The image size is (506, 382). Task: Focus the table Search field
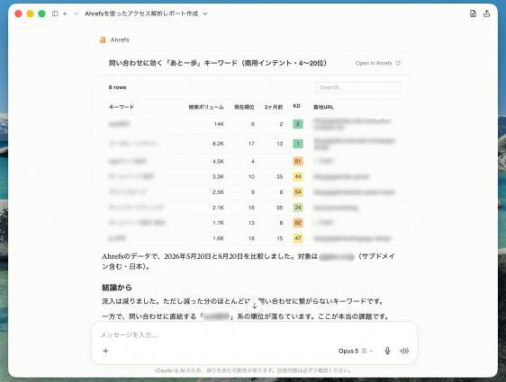tap(357, 87)
